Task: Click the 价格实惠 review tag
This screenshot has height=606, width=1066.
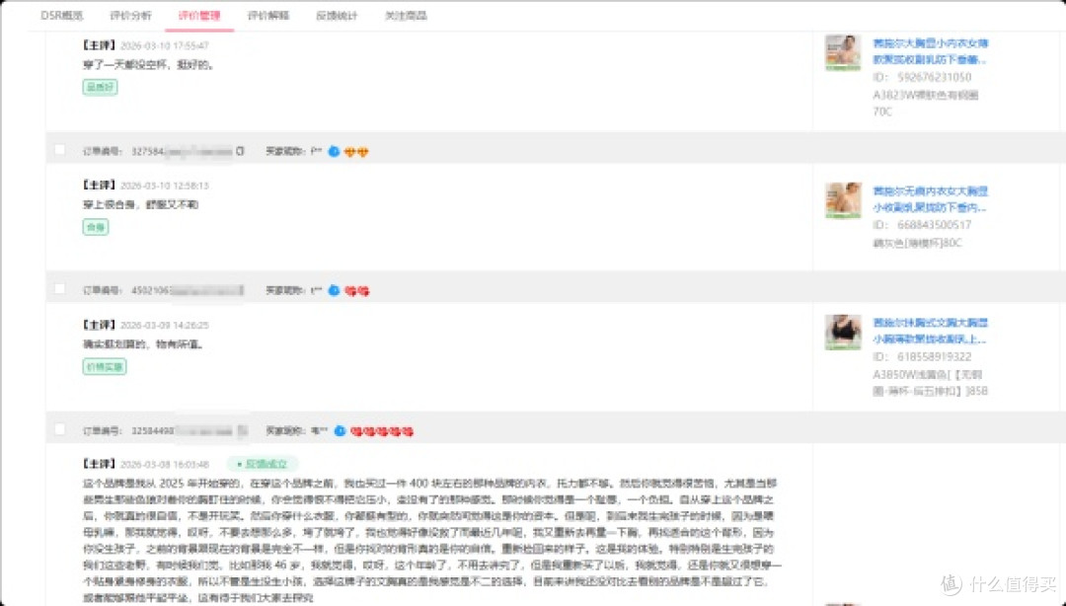Action: 105,366
